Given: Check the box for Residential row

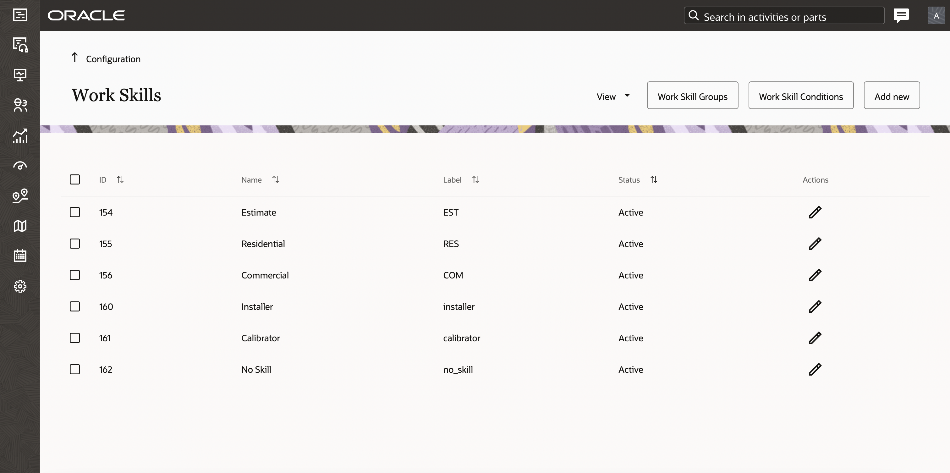Looking at the screenshot, I should pyautogui.click(x=75, y=244).
